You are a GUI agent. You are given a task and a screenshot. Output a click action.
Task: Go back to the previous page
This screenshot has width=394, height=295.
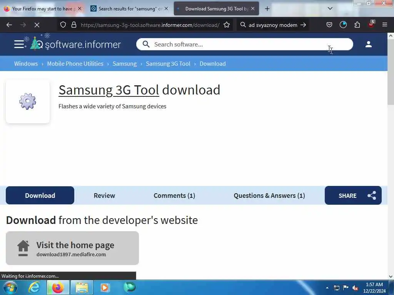point(9,25)
